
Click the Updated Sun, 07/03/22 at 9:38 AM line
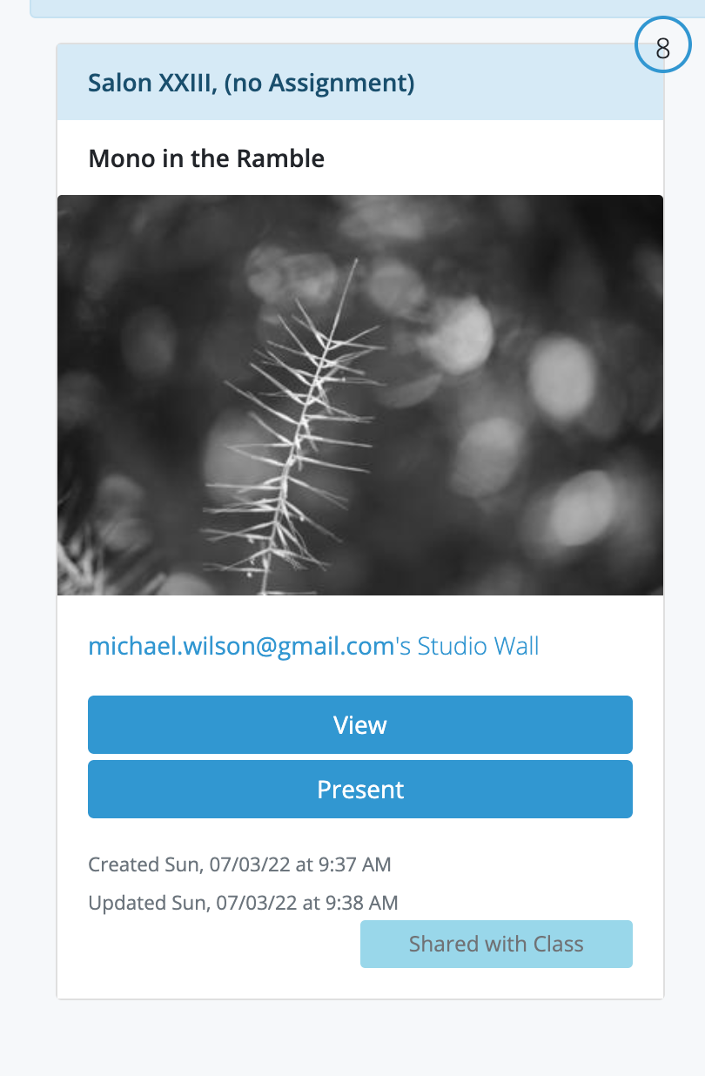point(243,903)
